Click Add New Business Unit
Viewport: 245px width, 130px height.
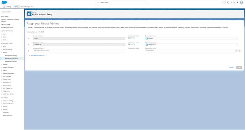[37, 55]
